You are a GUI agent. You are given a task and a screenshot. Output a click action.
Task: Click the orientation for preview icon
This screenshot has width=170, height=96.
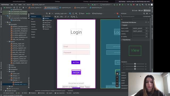click(x=73, y=14)
